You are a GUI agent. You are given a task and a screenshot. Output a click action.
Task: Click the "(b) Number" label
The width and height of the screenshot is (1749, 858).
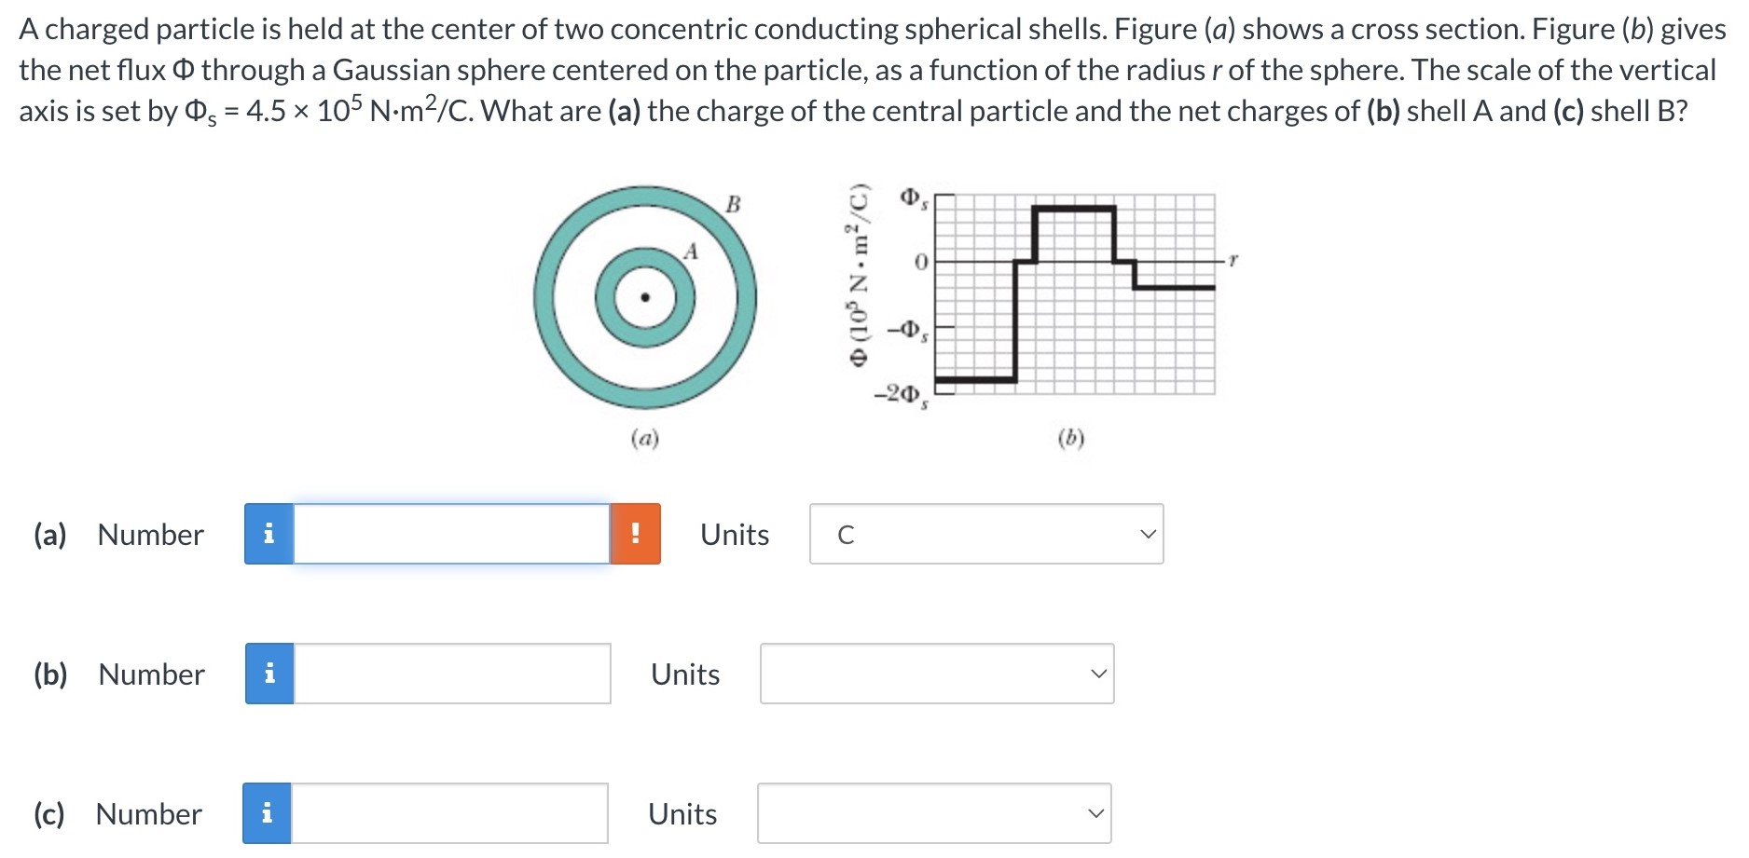[x=119, y=674]
